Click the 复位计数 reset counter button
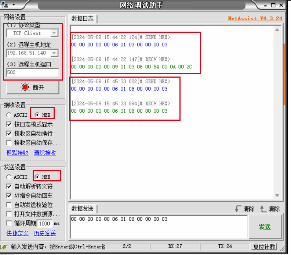 pyautogui.click(x=264, y=247)
